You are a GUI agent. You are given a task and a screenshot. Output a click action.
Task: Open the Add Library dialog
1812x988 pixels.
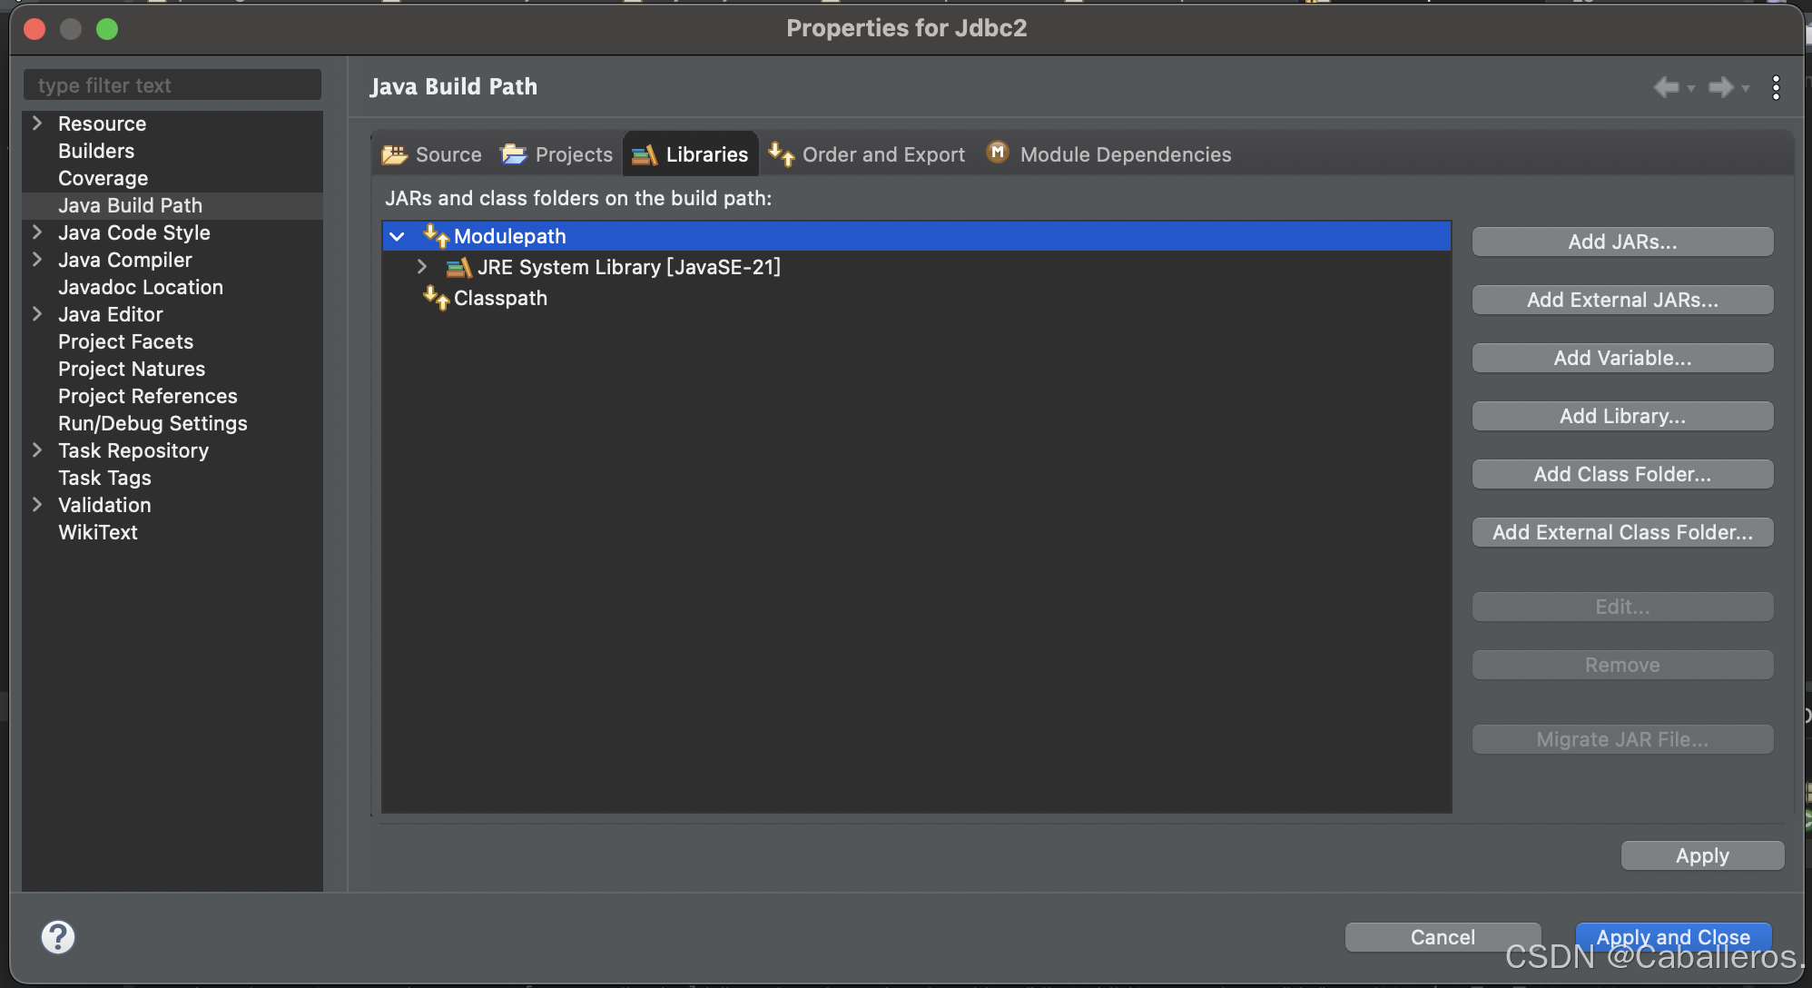1621,415
